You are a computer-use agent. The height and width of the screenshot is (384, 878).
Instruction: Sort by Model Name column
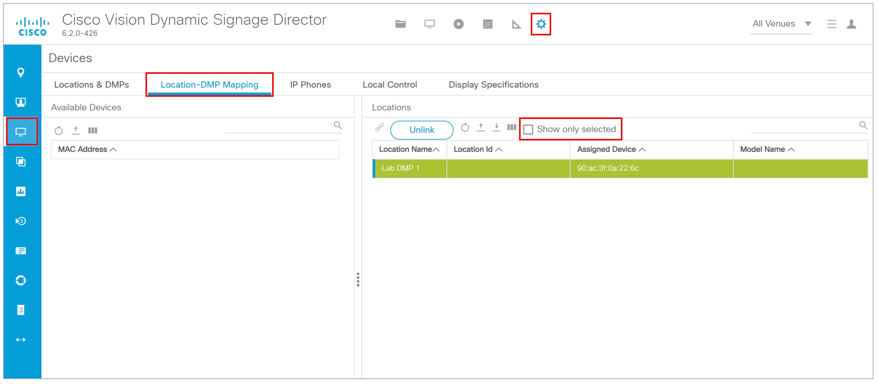[x=767, y=149]
